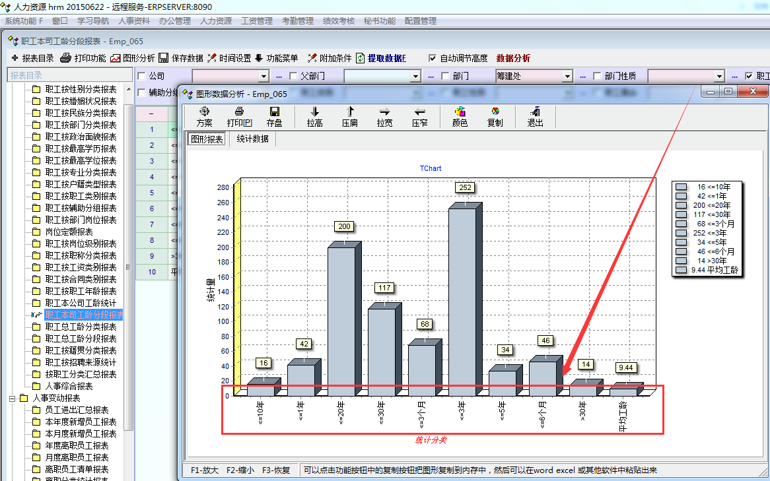Click the 提取数据 button
Screen dimensions: 770x481
coord(381,58)
